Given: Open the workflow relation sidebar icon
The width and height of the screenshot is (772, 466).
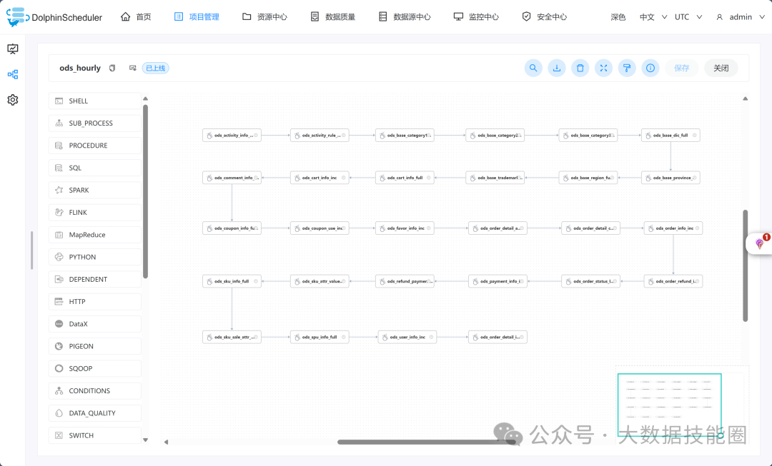Looking at the screenshot, I should click(13, 74).
